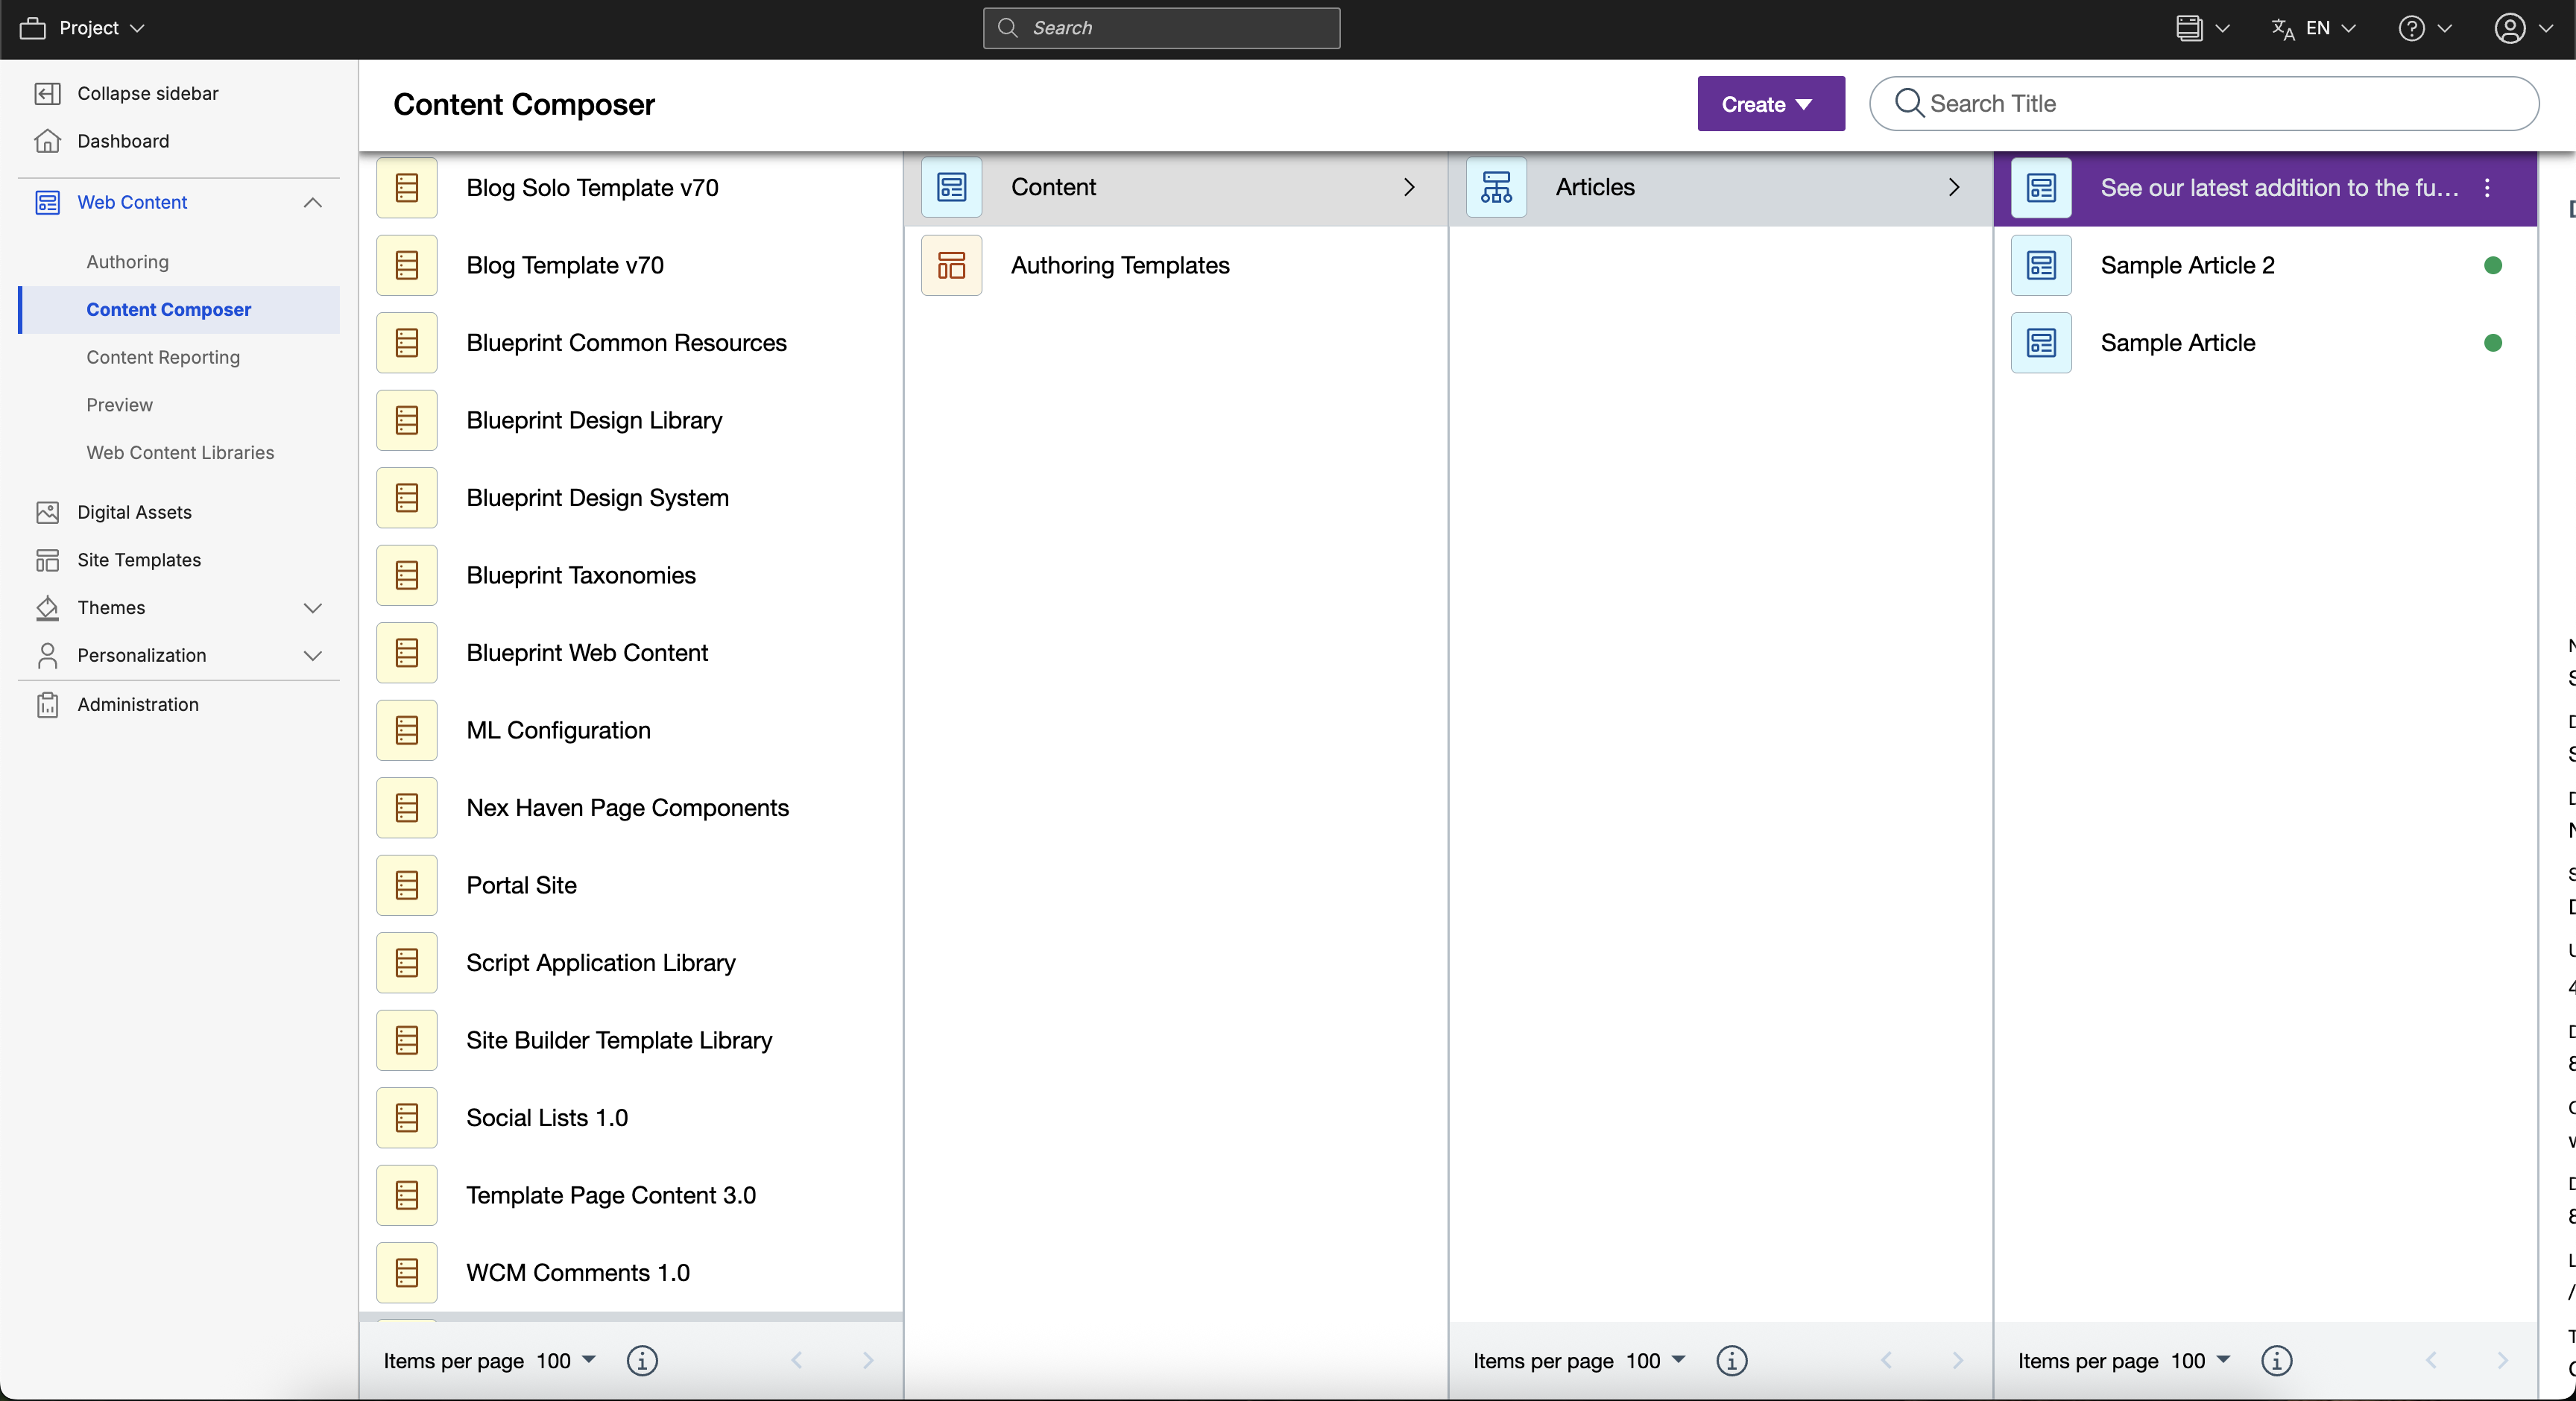Click the published indicator next to Sample Article 2

tap(2493, 265)
